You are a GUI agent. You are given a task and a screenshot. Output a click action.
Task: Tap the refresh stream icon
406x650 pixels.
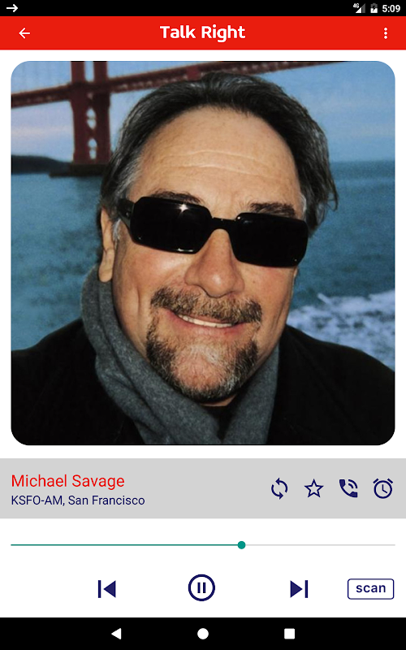279,488
